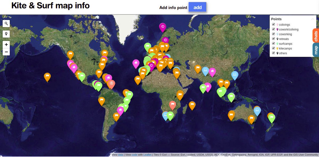
Task: Select the blue laptop marker in eastern Australia
Action: pyautogui.click(x=257, y=111)
